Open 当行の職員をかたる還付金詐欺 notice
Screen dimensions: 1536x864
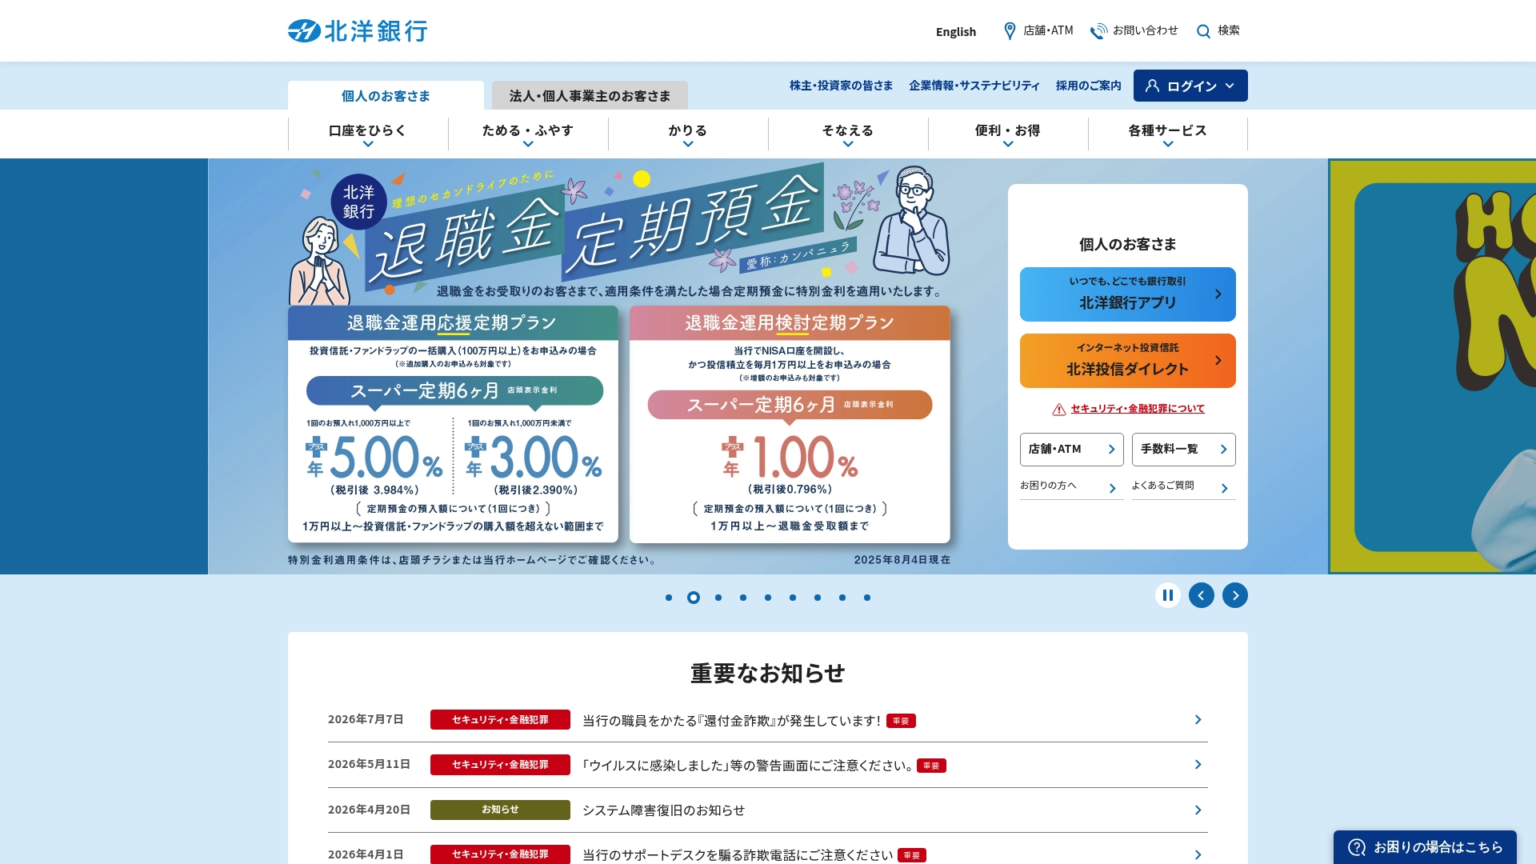click(731, 721)
